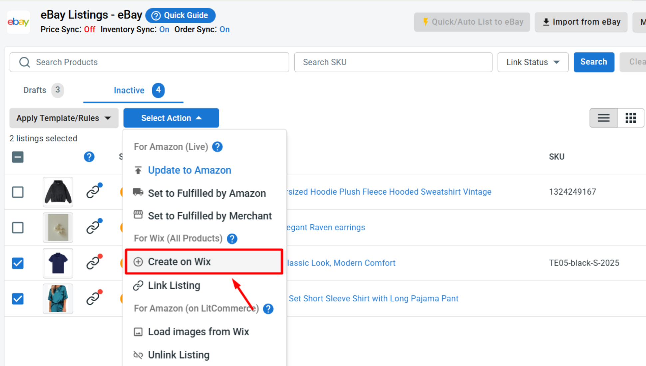Select Set to Fulfilled by Amazon
This screenshot has width=646, height=366.
click(204, 193)
